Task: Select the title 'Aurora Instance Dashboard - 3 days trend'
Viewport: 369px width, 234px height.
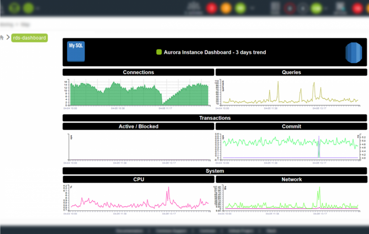Action: coord(215,52)
